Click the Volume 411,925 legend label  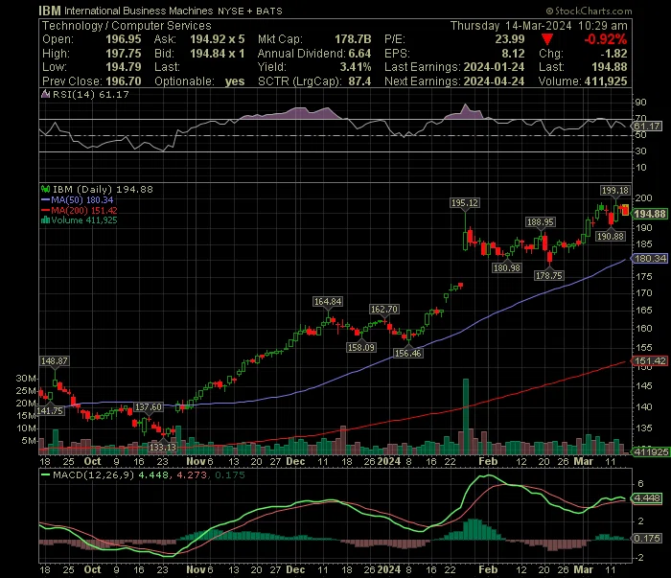pos(84,220)
